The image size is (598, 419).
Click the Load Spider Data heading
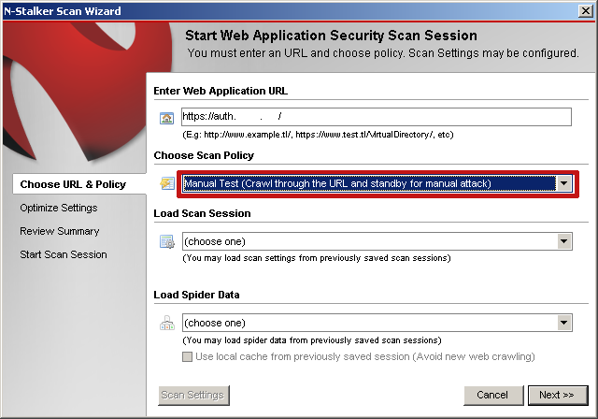pyautogui.click(x=196, y=295)
